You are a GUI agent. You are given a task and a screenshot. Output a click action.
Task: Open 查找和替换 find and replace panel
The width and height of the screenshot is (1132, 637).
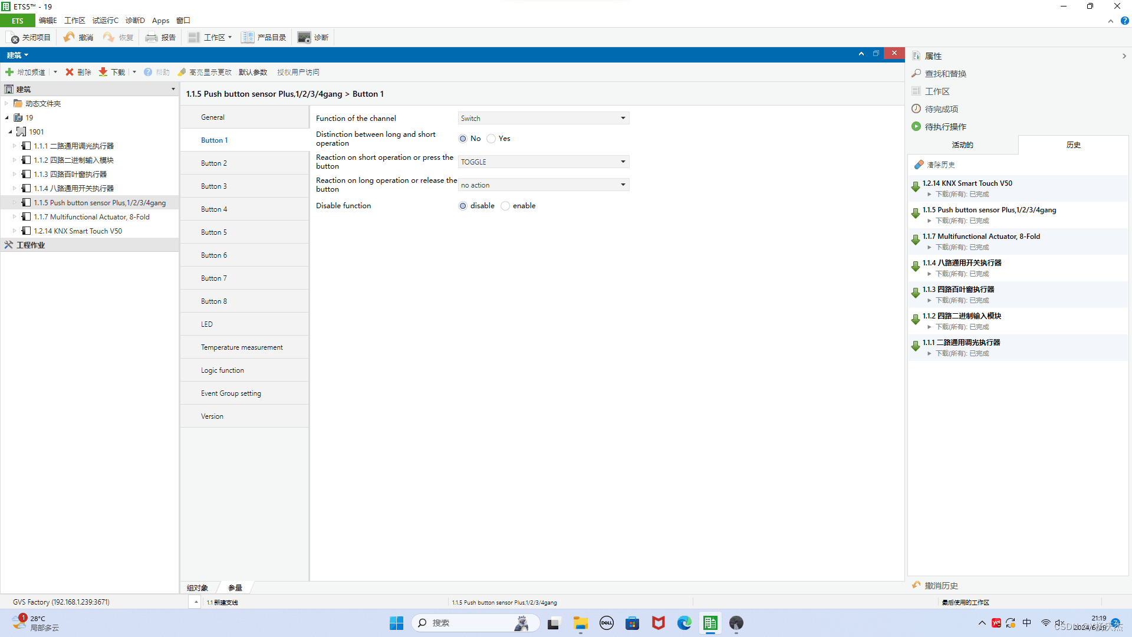[945, 74]
